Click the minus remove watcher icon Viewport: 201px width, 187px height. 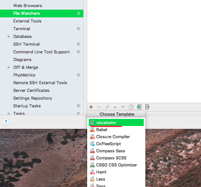coord(99,107)
